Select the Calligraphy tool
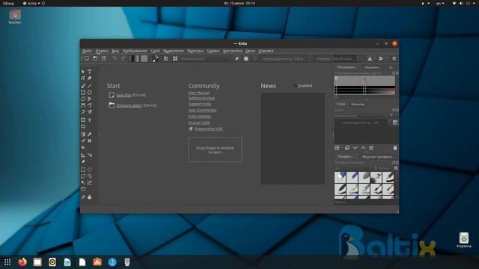479x269 pixels. point(90,78)
